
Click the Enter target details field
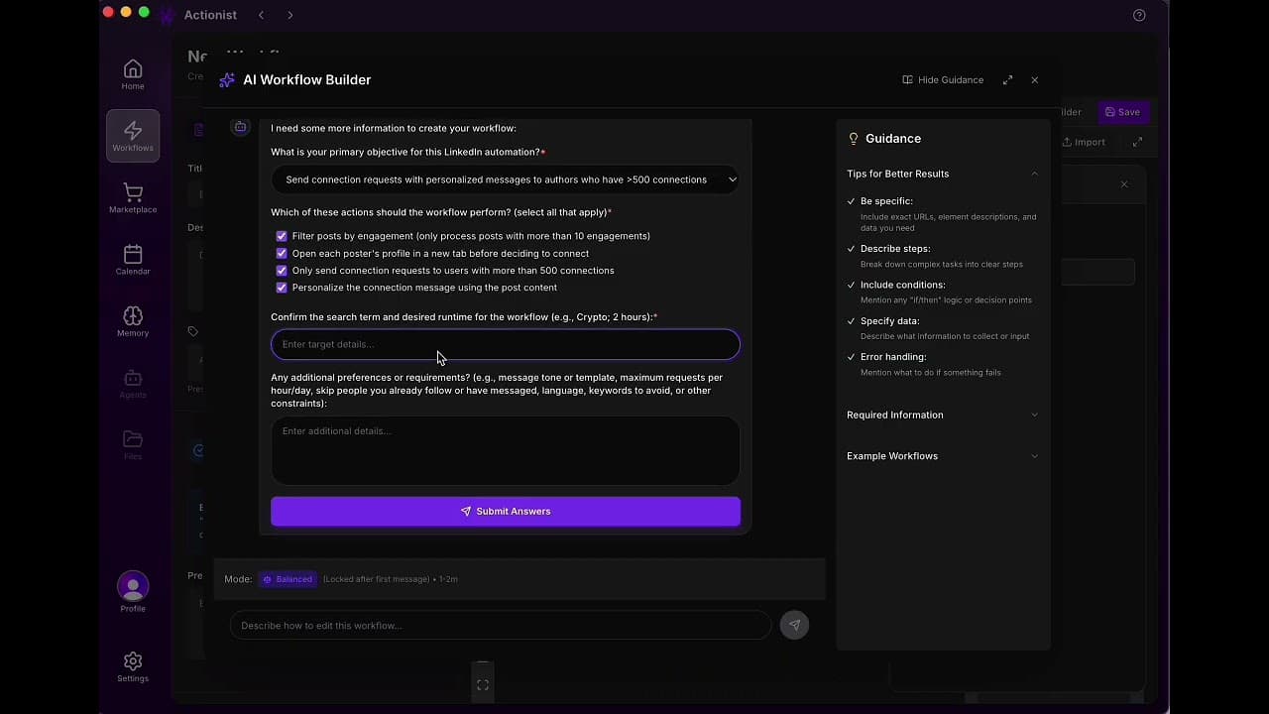(x=506, y=344)
